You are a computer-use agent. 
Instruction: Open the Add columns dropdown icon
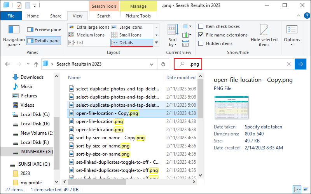[187, 35]
